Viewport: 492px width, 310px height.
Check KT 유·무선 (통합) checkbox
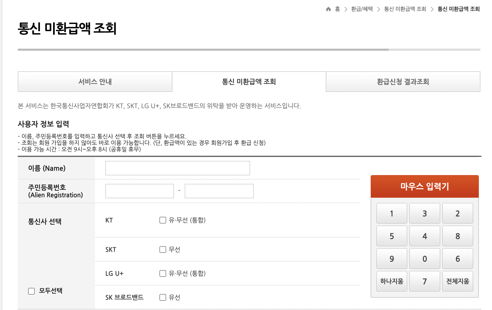[163, 220]
